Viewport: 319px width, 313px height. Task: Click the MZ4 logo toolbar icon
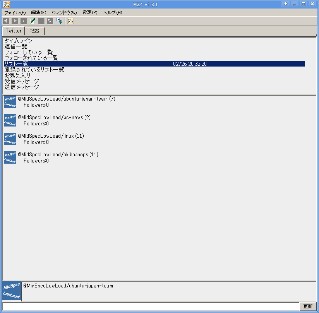coord(70,21)
